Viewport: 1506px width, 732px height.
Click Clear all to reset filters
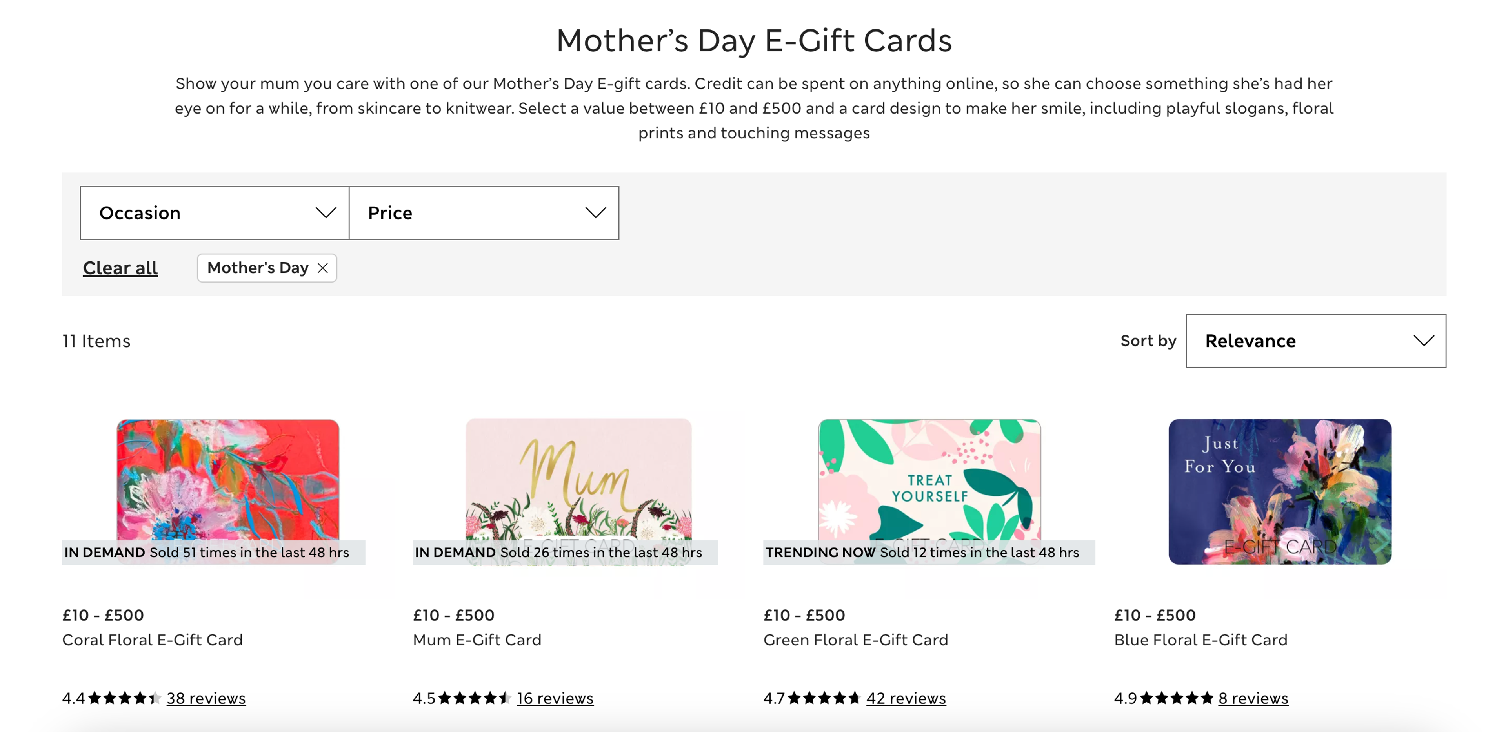tap(120, 268)
